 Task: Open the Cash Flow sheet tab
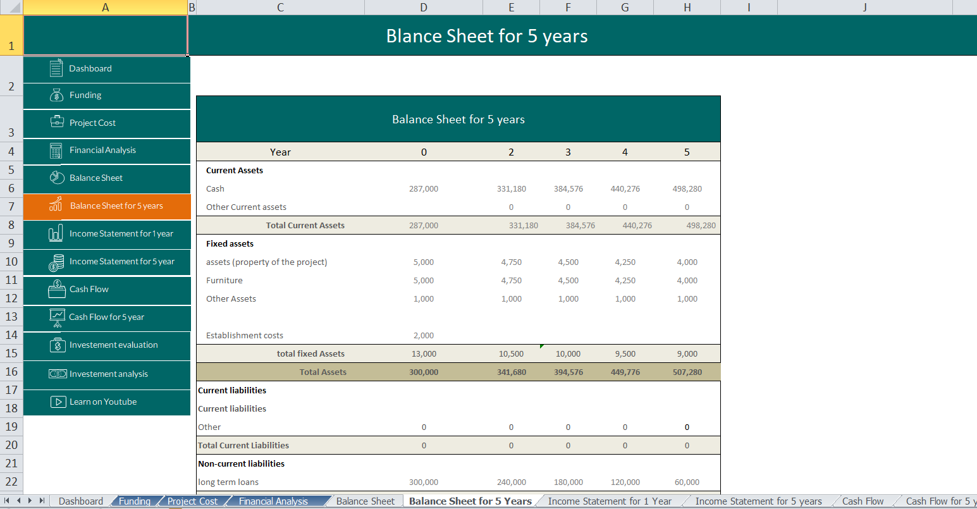coord(863,501)
